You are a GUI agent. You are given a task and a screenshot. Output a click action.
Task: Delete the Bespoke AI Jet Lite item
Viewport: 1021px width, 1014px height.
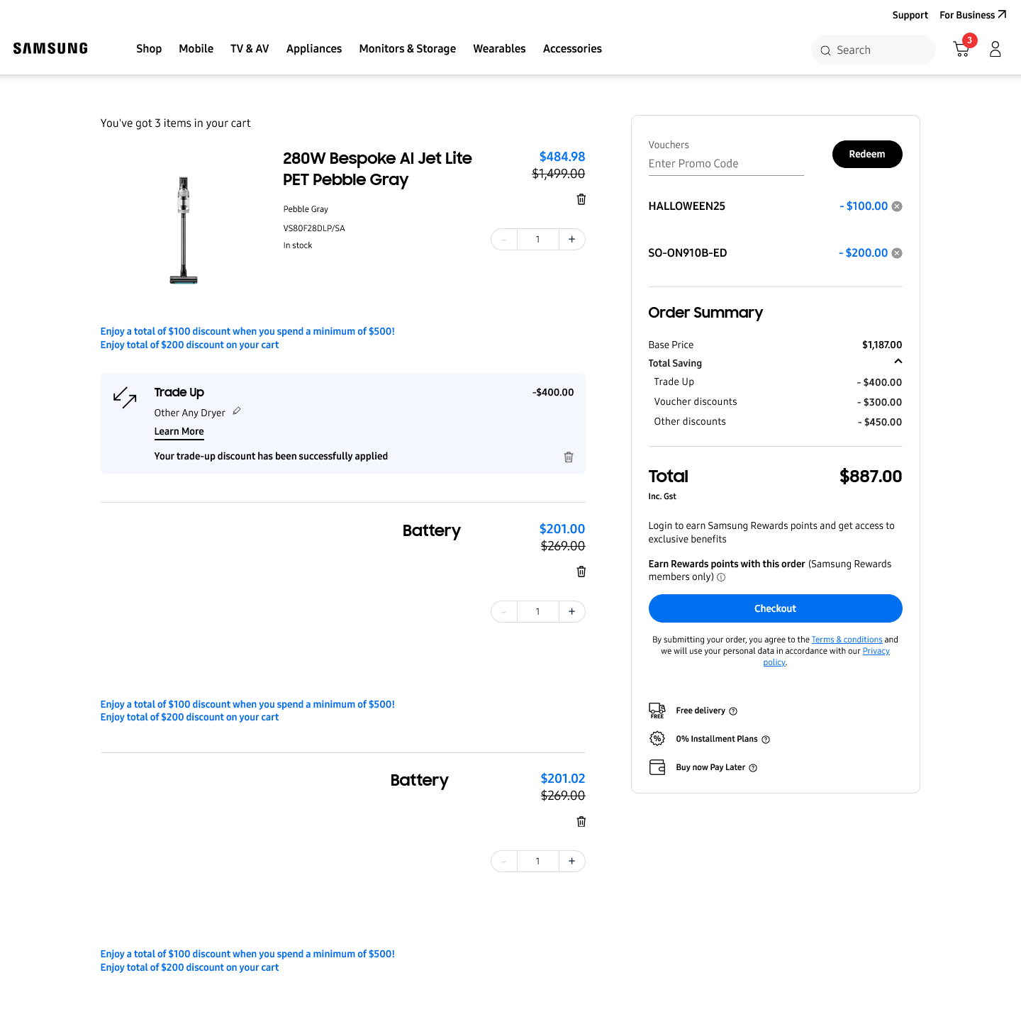581,199
